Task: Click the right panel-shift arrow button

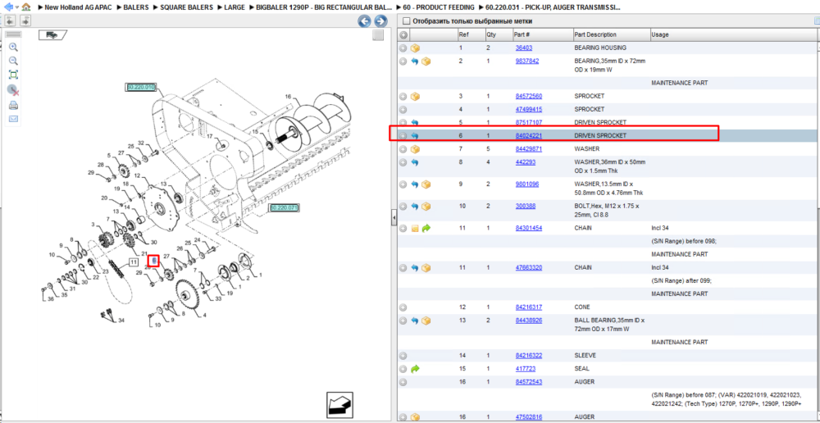Action: point(25,21)
